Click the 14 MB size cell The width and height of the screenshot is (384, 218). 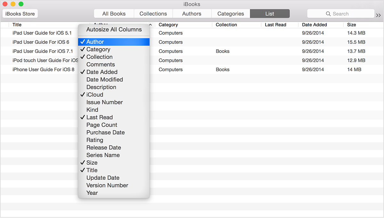pyautogui.click(x=354, y=69)
